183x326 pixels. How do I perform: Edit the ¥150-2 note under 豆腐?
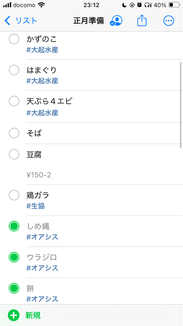(39, 175)
